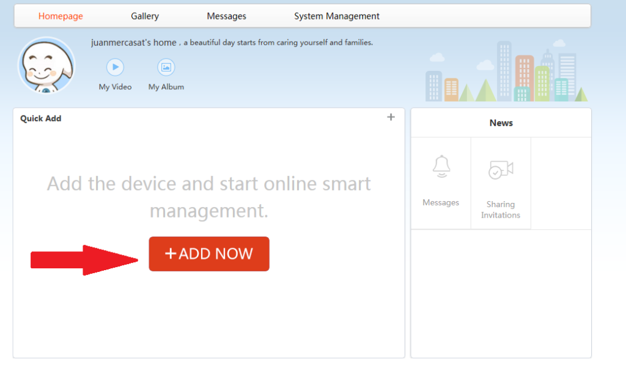This screenshot has width=626, height=371.
Task: Open the Messages bell icon under News
Action: click(441, 166)
